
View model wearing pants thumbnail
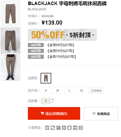(11, 68)
